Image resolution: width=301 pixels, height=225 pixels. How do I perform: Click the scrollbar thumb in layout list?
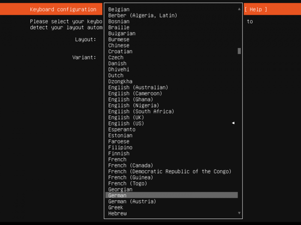239,51
